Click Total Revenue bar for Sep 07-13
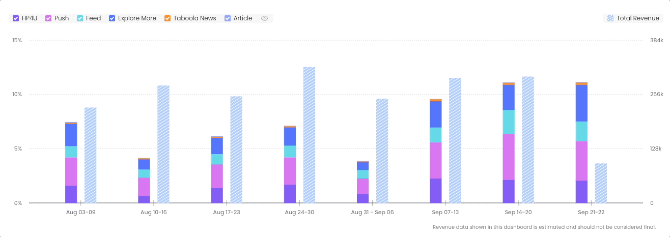The height and width of the screenshot is (237, 670). pyautogui.click(x=455, y=140)
